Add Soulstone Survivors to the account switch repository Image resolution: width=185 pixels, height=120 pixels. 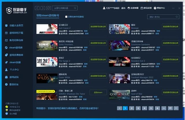click(171, 43)
